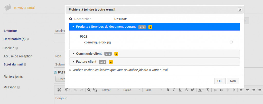263x104 pixels.
Task: Apply italic formatting in message editor
Action: (174, 90)
